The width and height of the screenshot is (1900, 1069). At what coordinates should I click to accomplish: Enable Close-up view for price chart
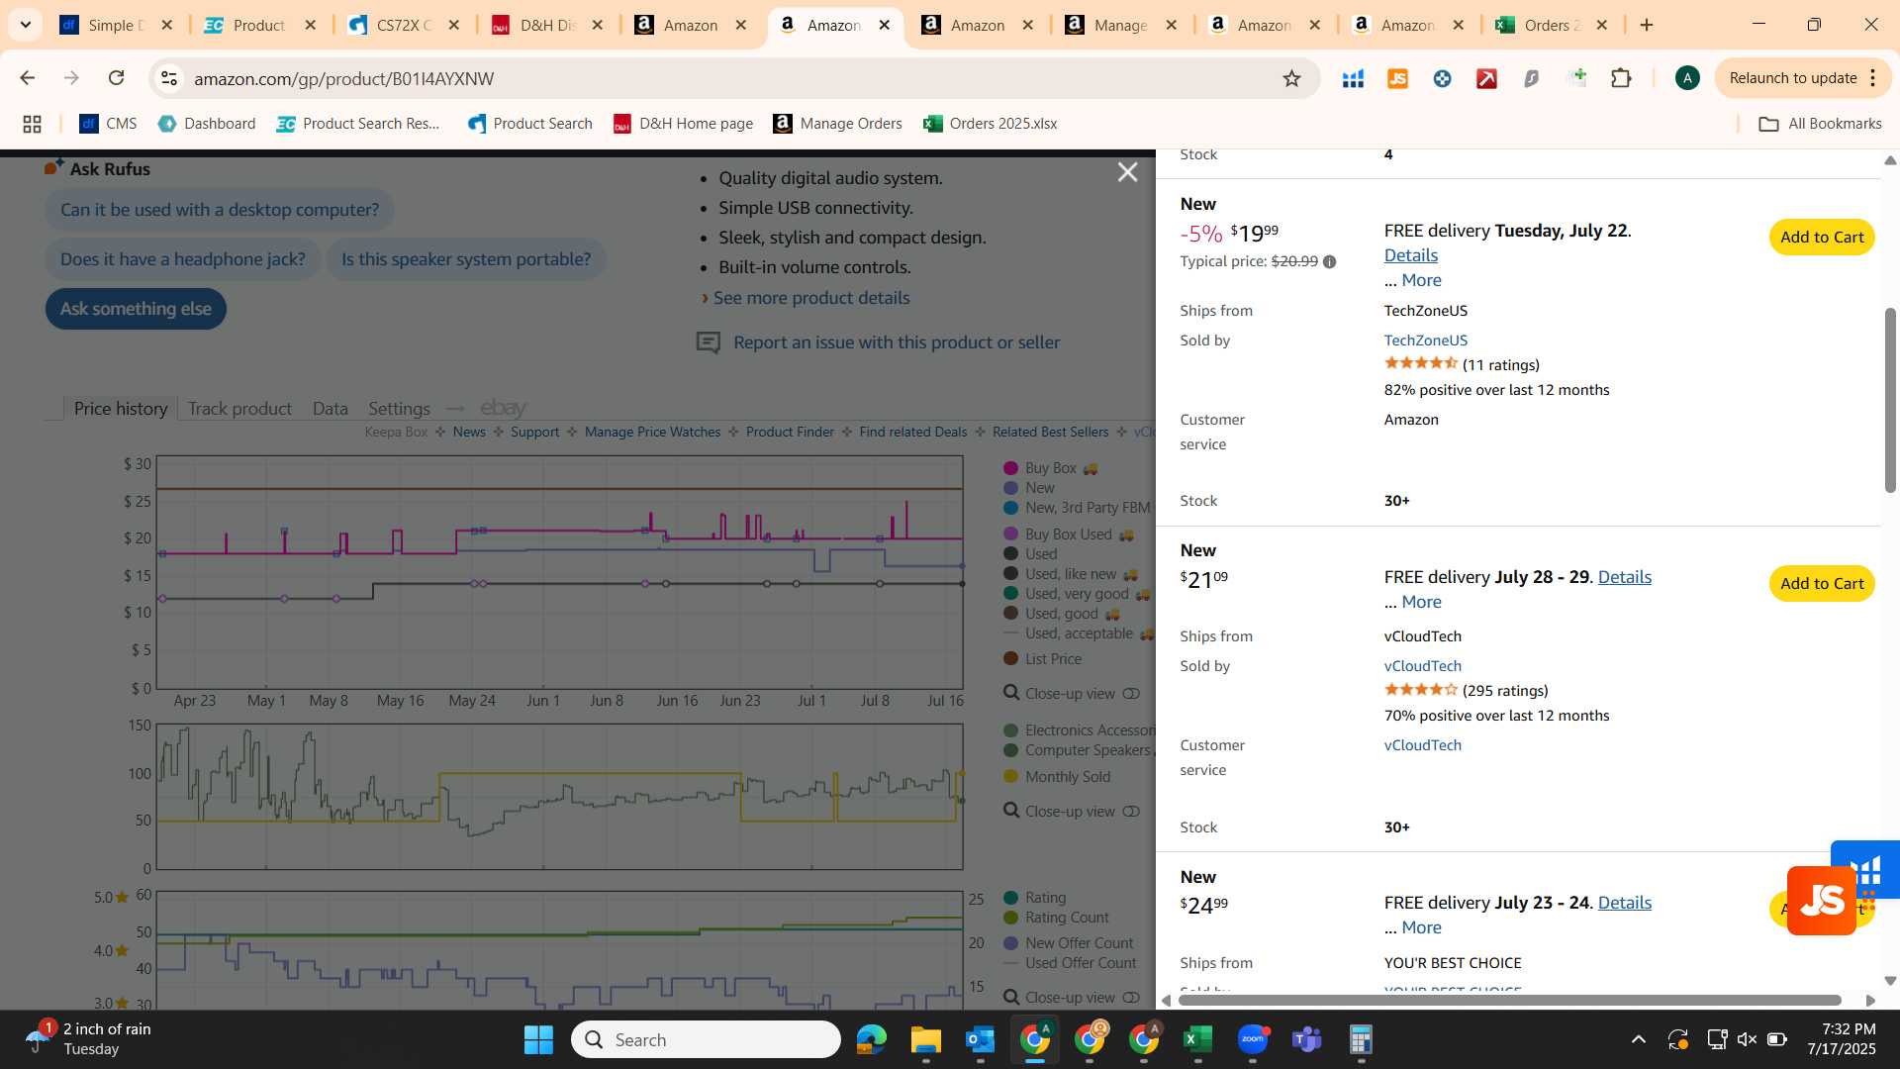pyautogui.click(x=1071, y=694)
